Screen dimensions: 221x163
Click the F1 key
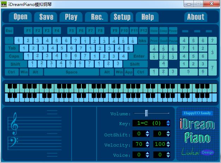coord(28,31)
